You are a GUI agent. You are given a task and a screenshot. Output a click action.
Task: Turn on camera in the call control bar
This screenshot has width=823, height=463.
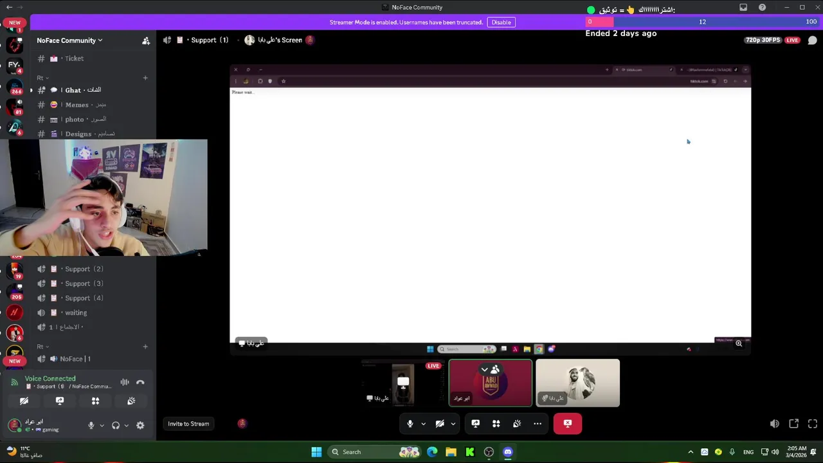[x=440, y=424]
